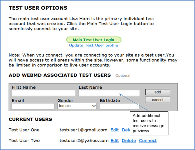Delete the Test User Two account

[129, 141]
